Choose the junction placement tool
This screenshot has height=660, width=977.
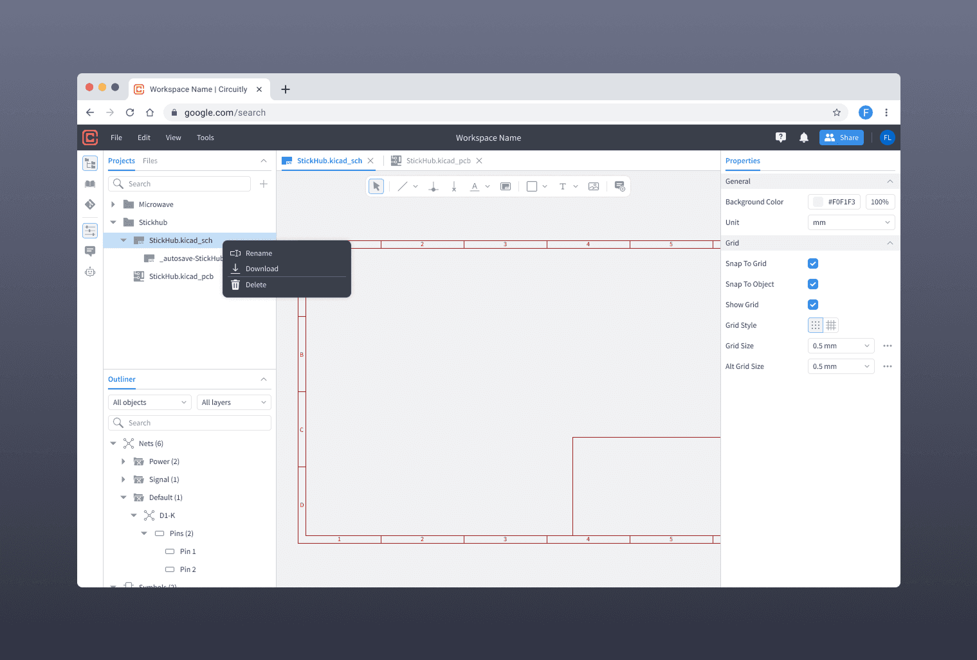click(x=434, y=186)
